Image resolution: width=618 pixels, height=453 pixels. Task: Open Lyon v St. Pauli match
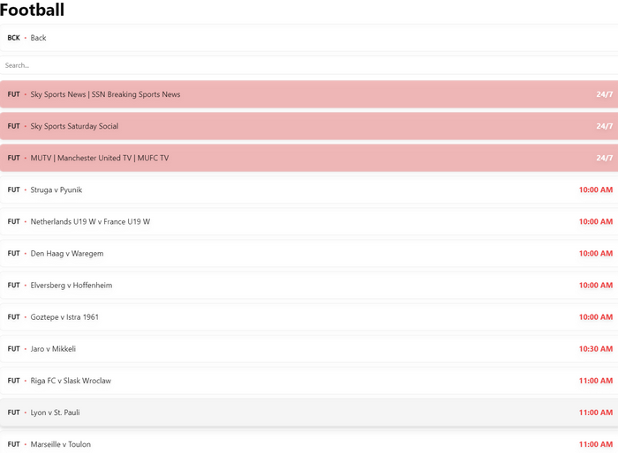click(x=309, y=412)
